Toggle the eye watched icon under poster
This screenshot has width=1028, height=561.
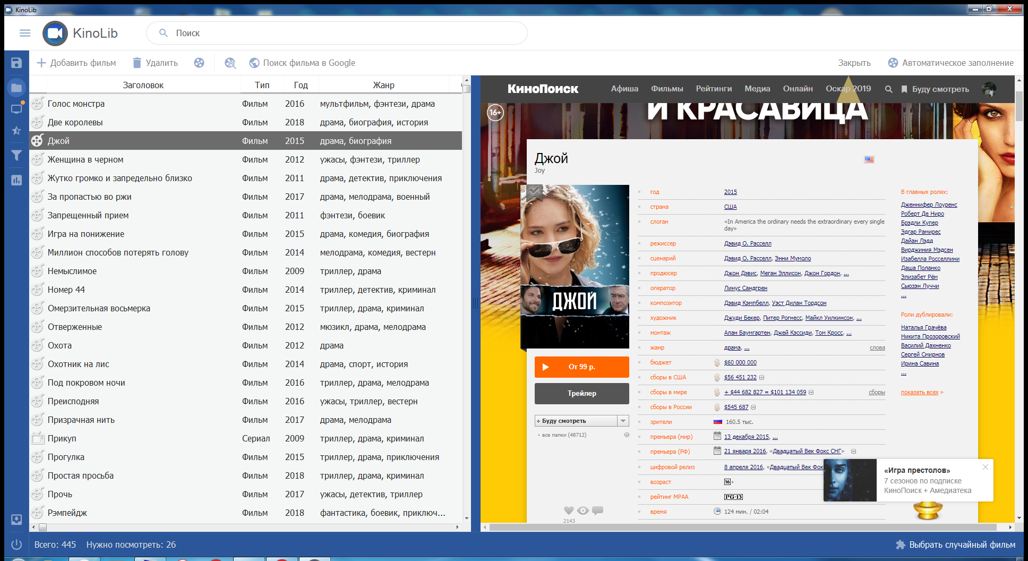coord(583,510)
